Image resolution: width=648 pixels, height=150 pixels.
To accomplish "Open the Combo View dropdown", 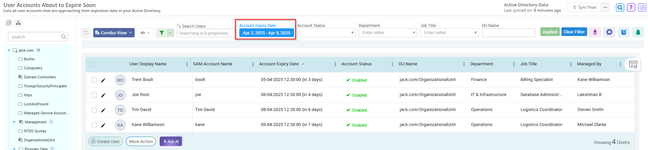I will pos(114,33).
